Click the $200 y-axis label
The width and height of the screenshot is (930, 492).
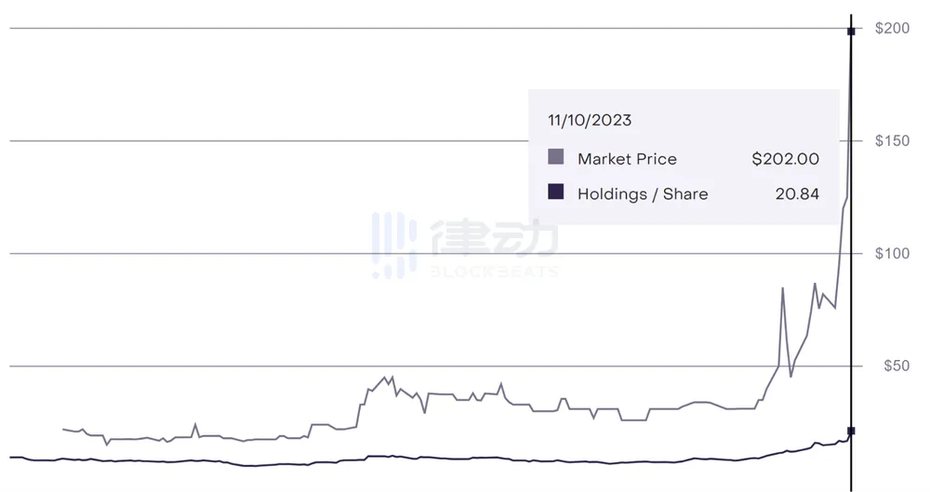pyautogui.click(x=892, y=29)
